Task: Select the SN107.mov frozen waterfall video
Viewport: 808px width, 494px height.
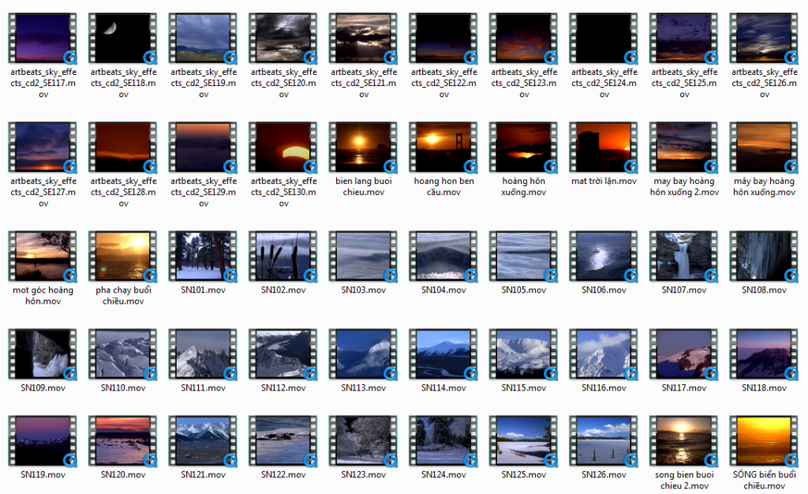Action: click(683, 256)
